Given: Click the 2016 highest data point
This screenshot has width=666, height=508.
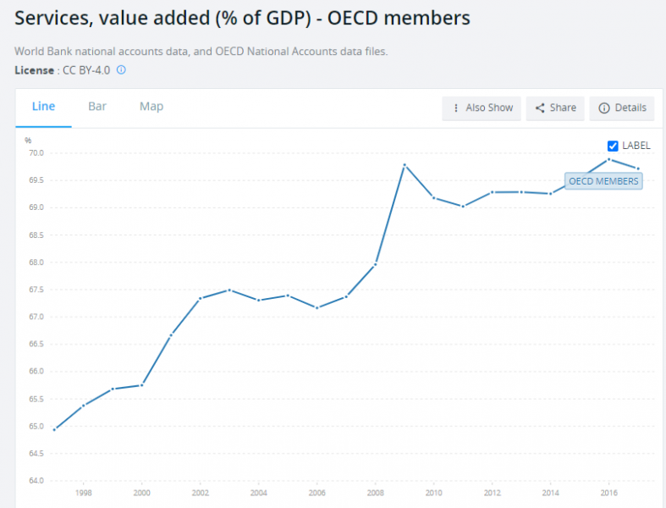Looking at the screenshot, I should (608, 159).
